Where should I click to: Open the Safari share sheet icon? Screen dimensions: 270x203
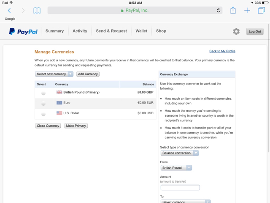[233, 10]
